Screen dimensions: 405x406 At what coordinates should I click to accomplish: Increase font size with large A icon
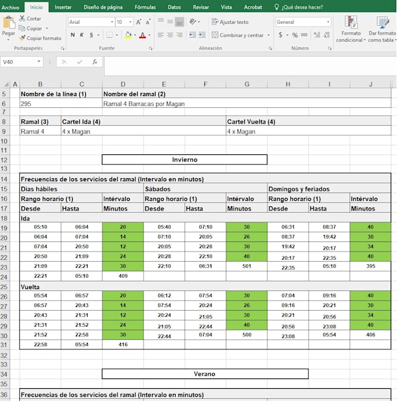tap(139, 22)
